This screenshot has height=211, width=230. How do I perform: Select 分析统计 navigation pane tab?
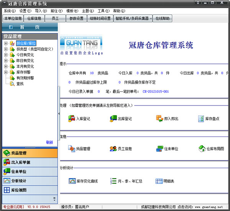tap(30, 181)
